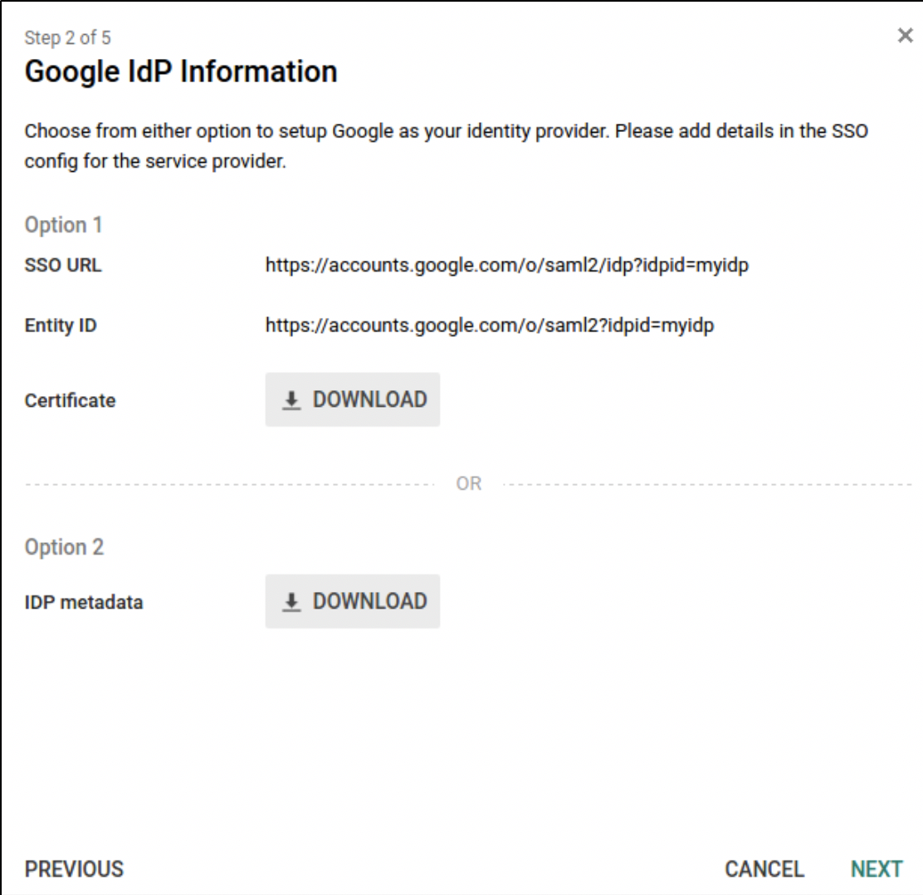
Task: Close the Google IdP Information dialog
Action: coord(905,36)
